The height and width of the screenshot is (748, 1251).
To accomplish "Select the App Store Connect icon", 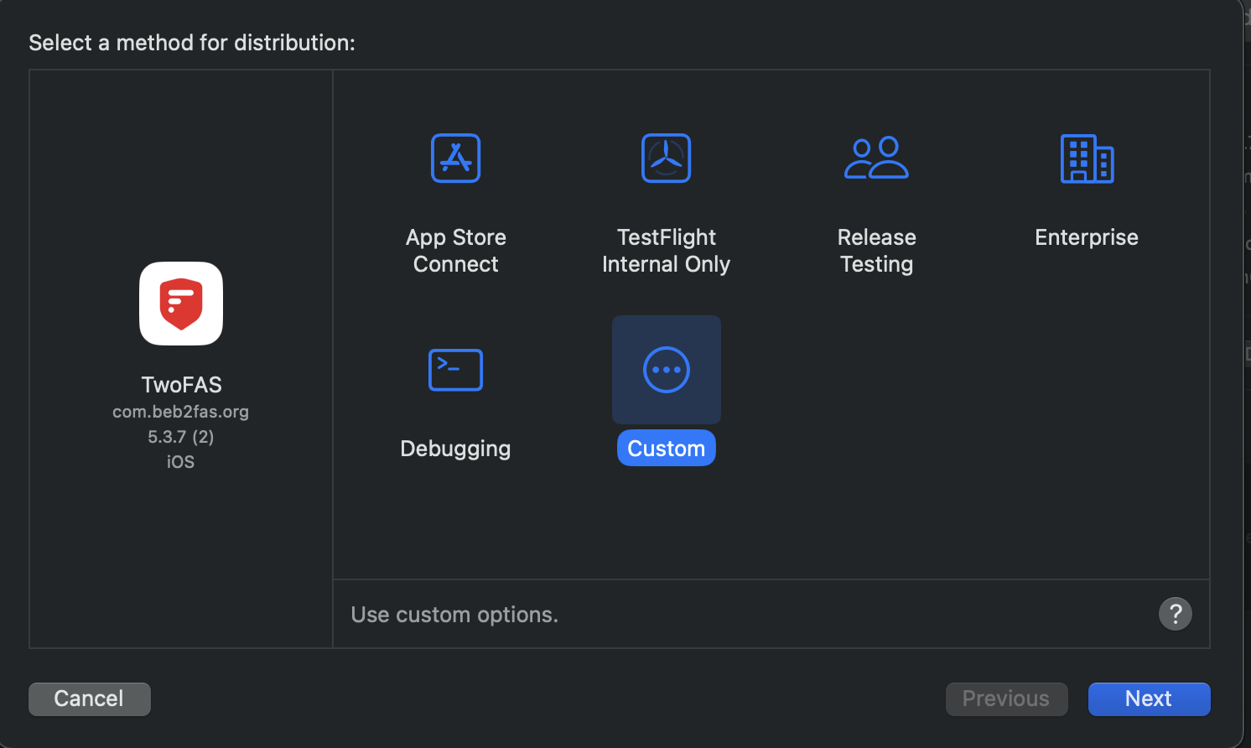I will [x=455, y=158].
